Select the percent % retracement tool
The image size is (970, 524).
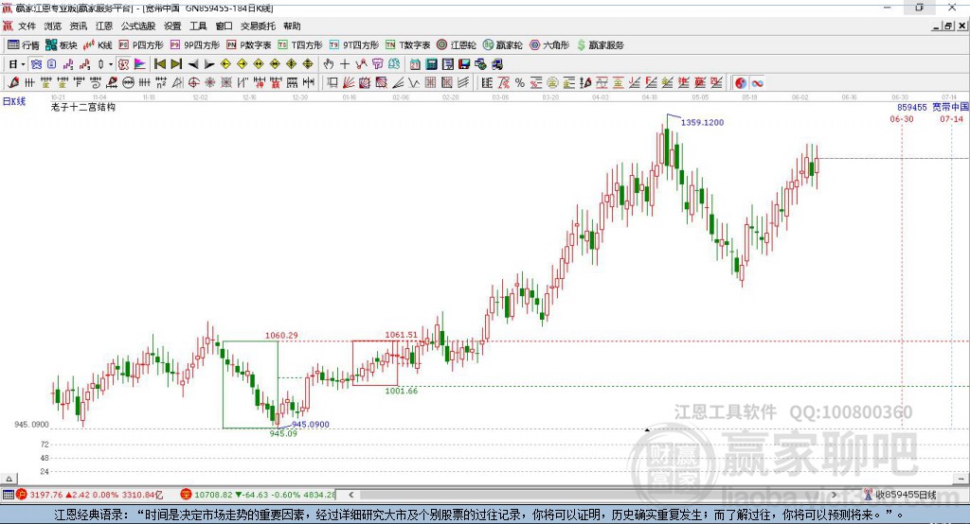point(520,82)
